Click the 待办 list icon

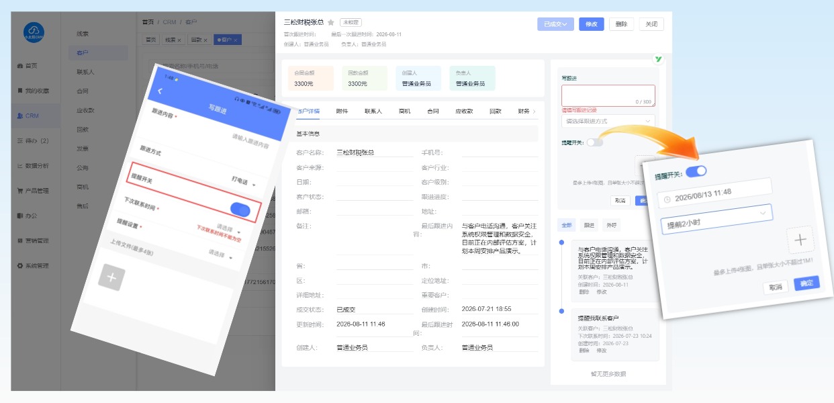pos(20,140)
